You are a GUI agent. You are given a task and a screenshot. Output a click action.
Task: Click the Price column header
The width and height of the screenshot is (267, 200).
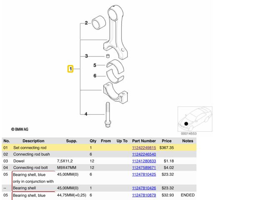click(166, 141)
